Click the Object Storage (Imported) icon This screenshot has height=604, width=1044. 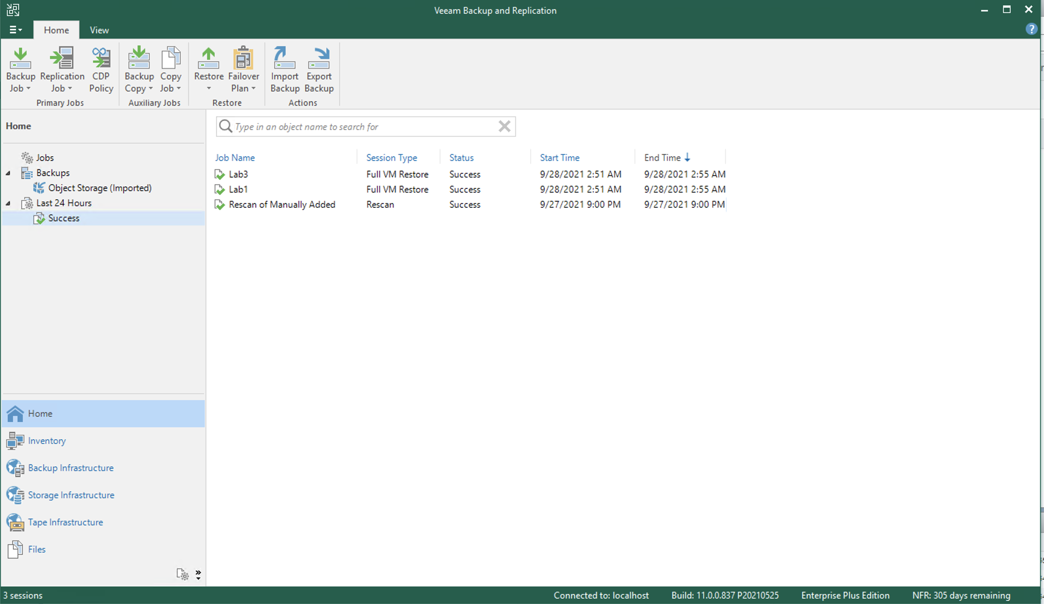coord(39,188)
